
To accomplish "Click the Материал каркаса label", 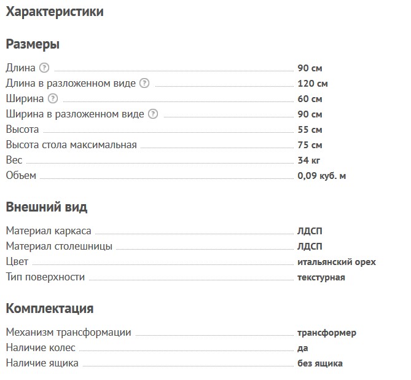I will coord(49,231).
